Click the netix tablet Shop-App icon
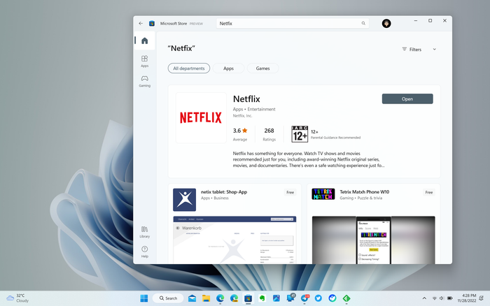This screenshot has height=306, width=490. click(184, 200)
